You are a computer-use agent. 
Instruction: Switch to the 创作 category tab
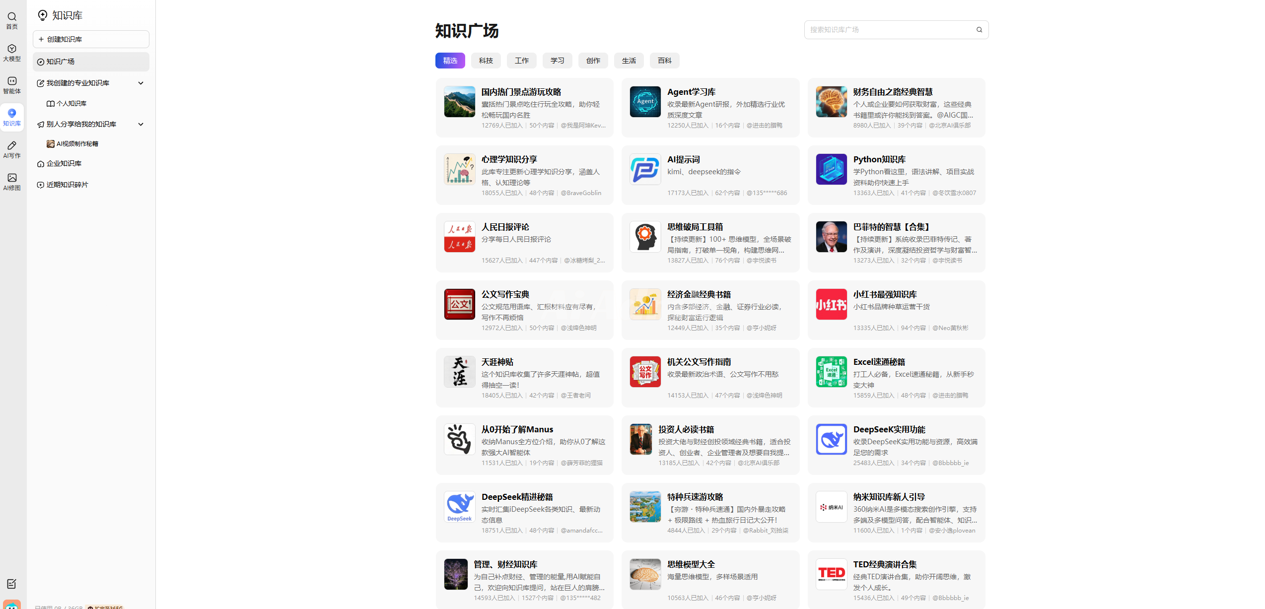593,61
